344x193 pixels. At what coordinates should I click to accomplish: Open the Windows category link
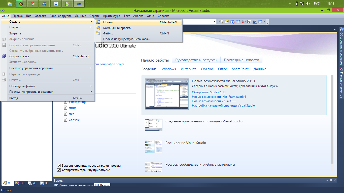[x=169, y=69]
